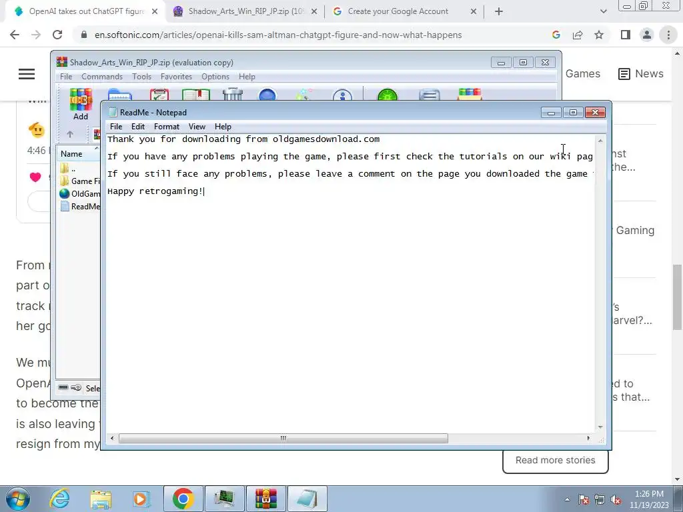The image size is (683, 512).
Task: Click Notepad's scroll right arrow
Action: 588,438
